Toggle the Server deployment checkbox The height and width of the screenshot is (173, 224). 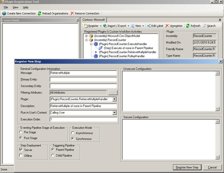point(21,150)
